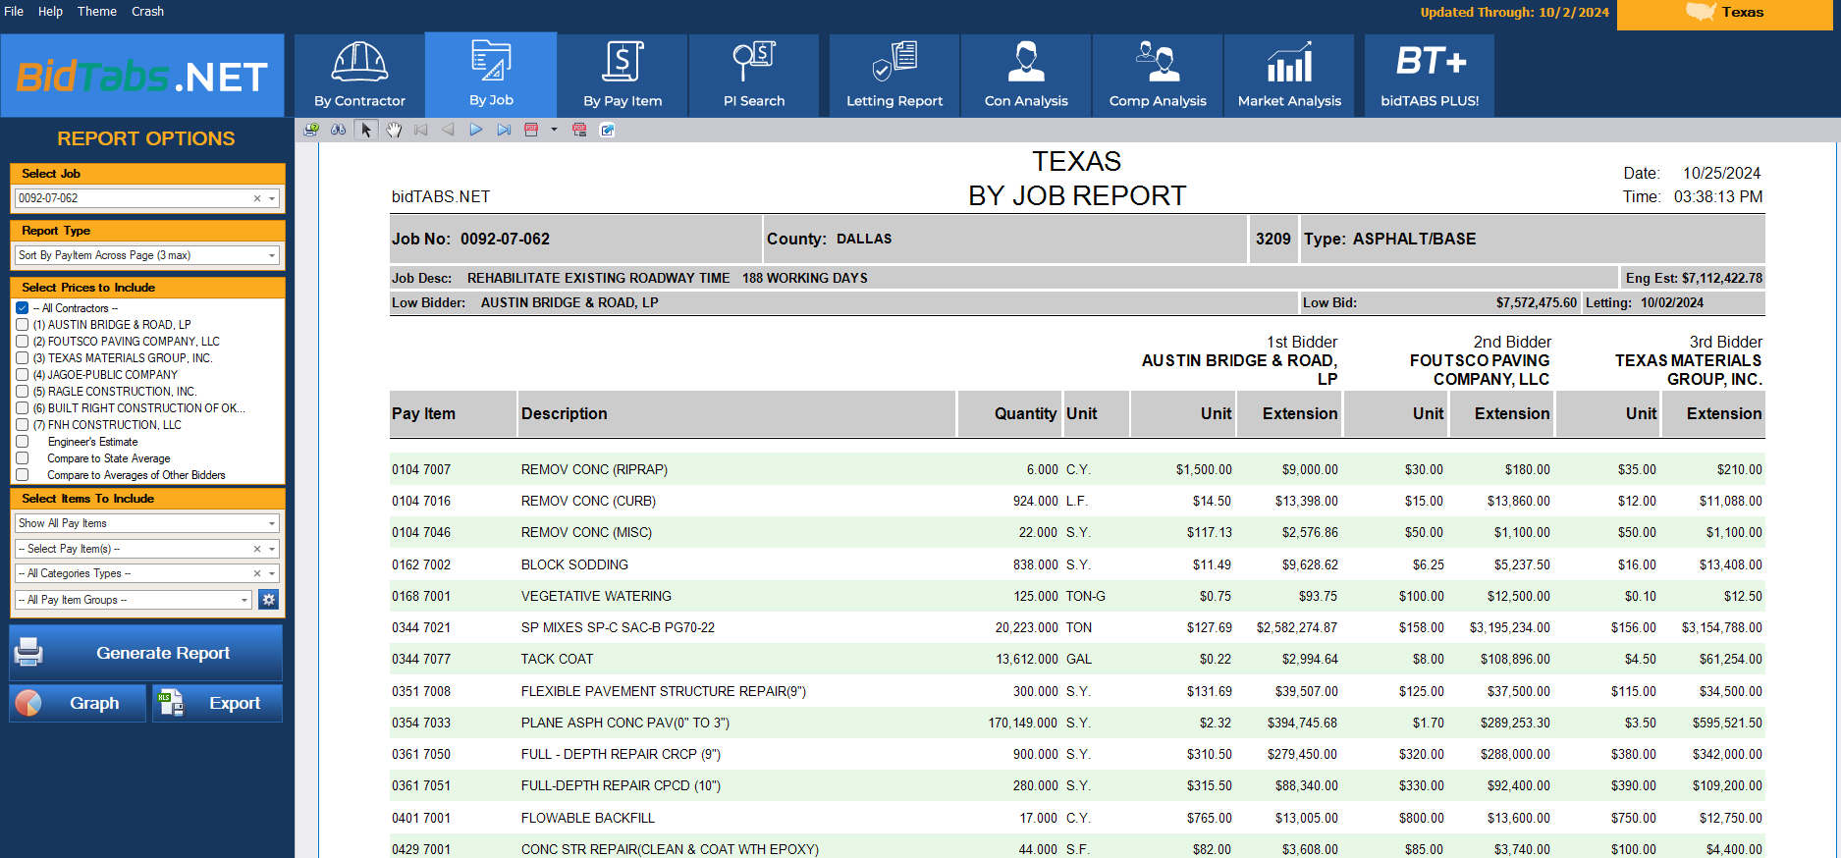This screenshot has height=858, width=1841.
Task: Click the $2,582,274.87 extension value
Action: tap(1297, 627)
